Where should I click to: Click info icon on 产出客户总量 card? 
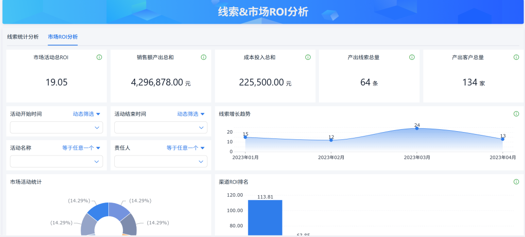coord(516,57)
